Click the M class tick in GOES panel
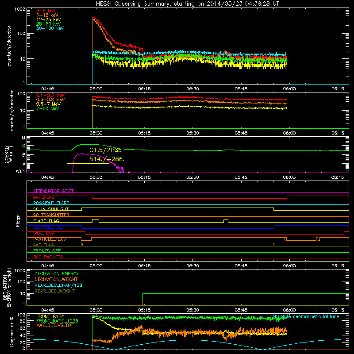The image size is (354, 354). 23,138
